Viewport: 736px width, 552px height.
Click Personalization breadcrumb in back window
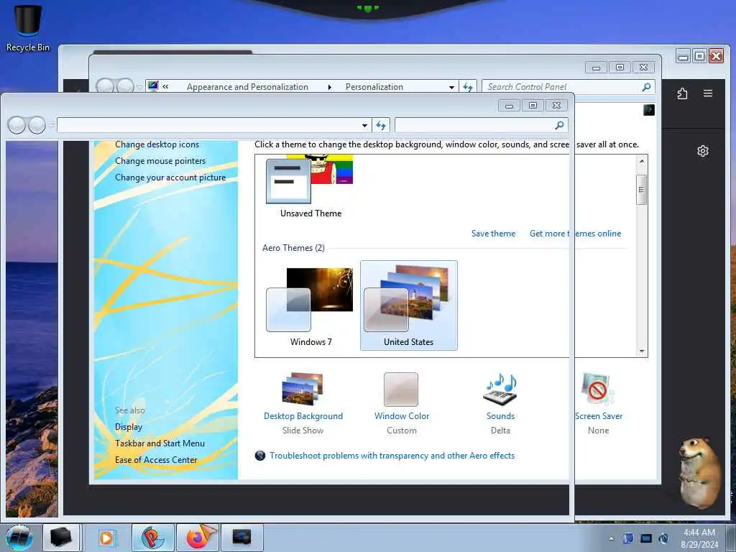[374, 87]
